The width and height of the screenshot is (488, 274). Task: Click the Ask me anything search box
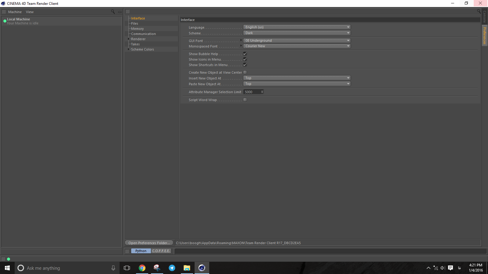(x=67, y=268)
